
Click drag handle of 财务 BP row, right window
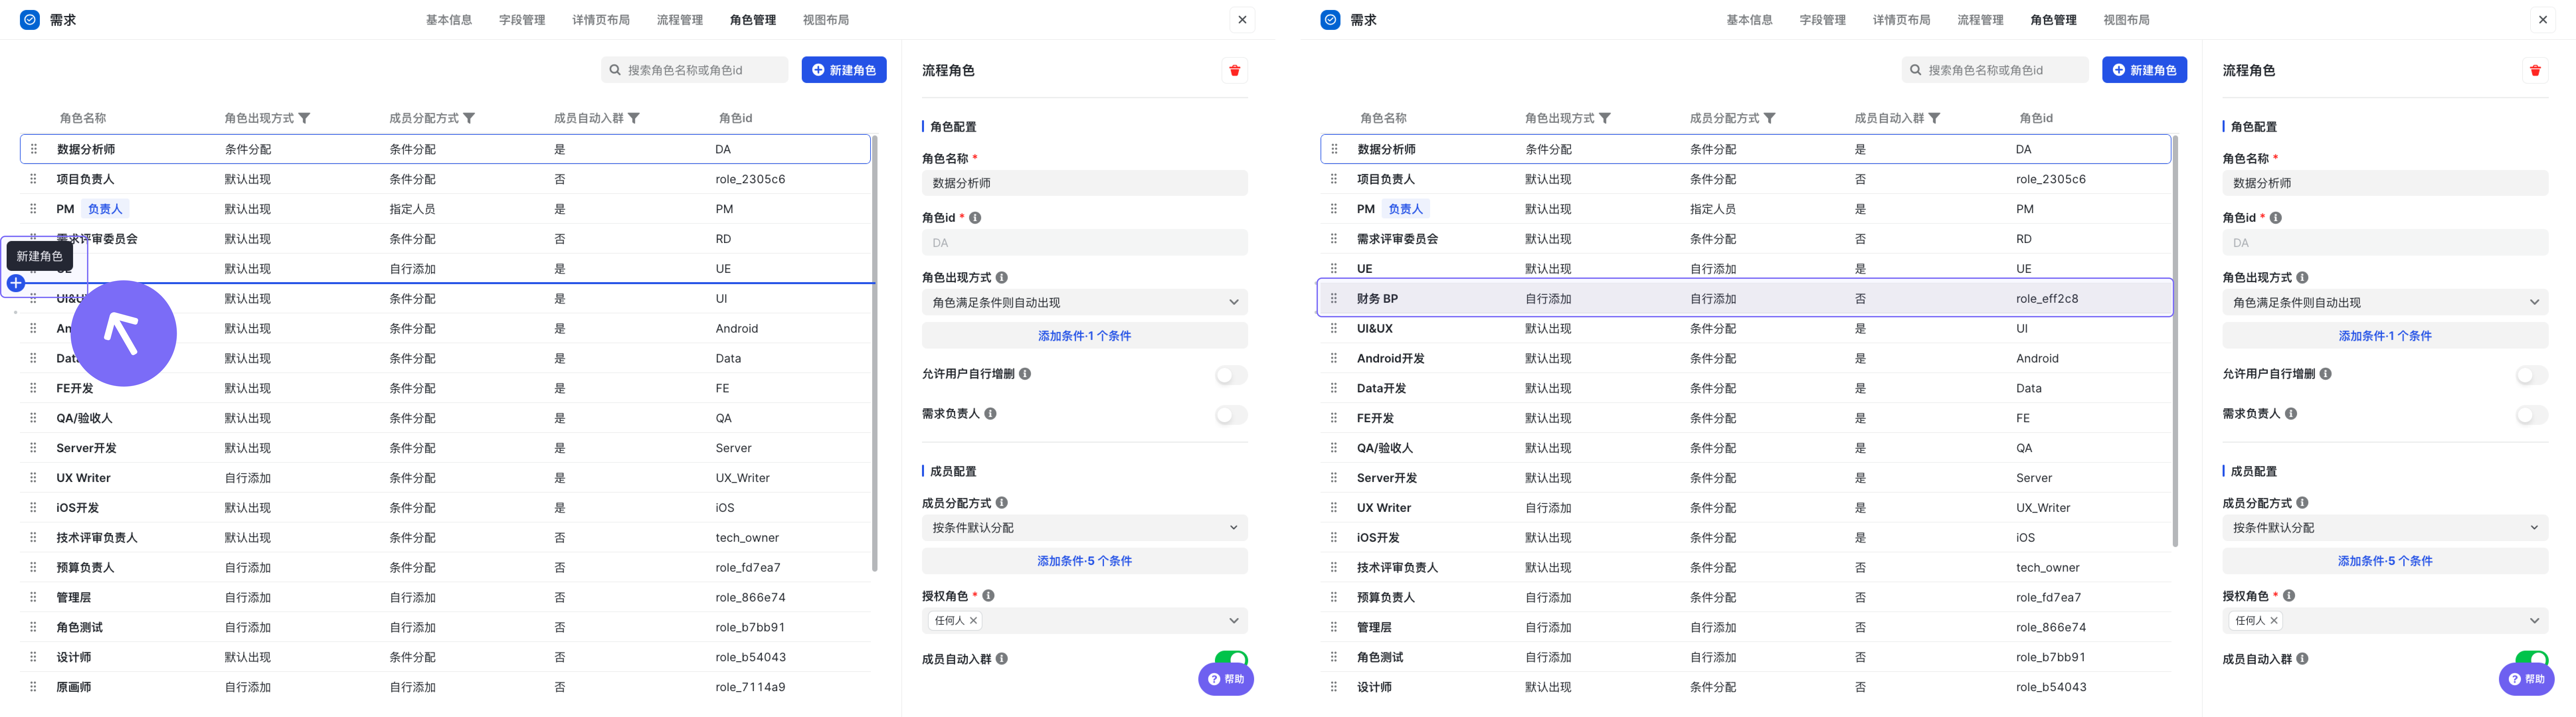(1334, 298)
